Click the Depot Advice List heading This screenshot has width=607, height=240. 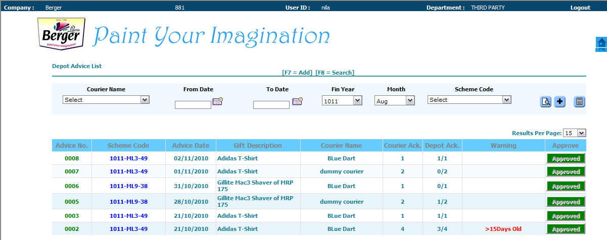[77, 66]
